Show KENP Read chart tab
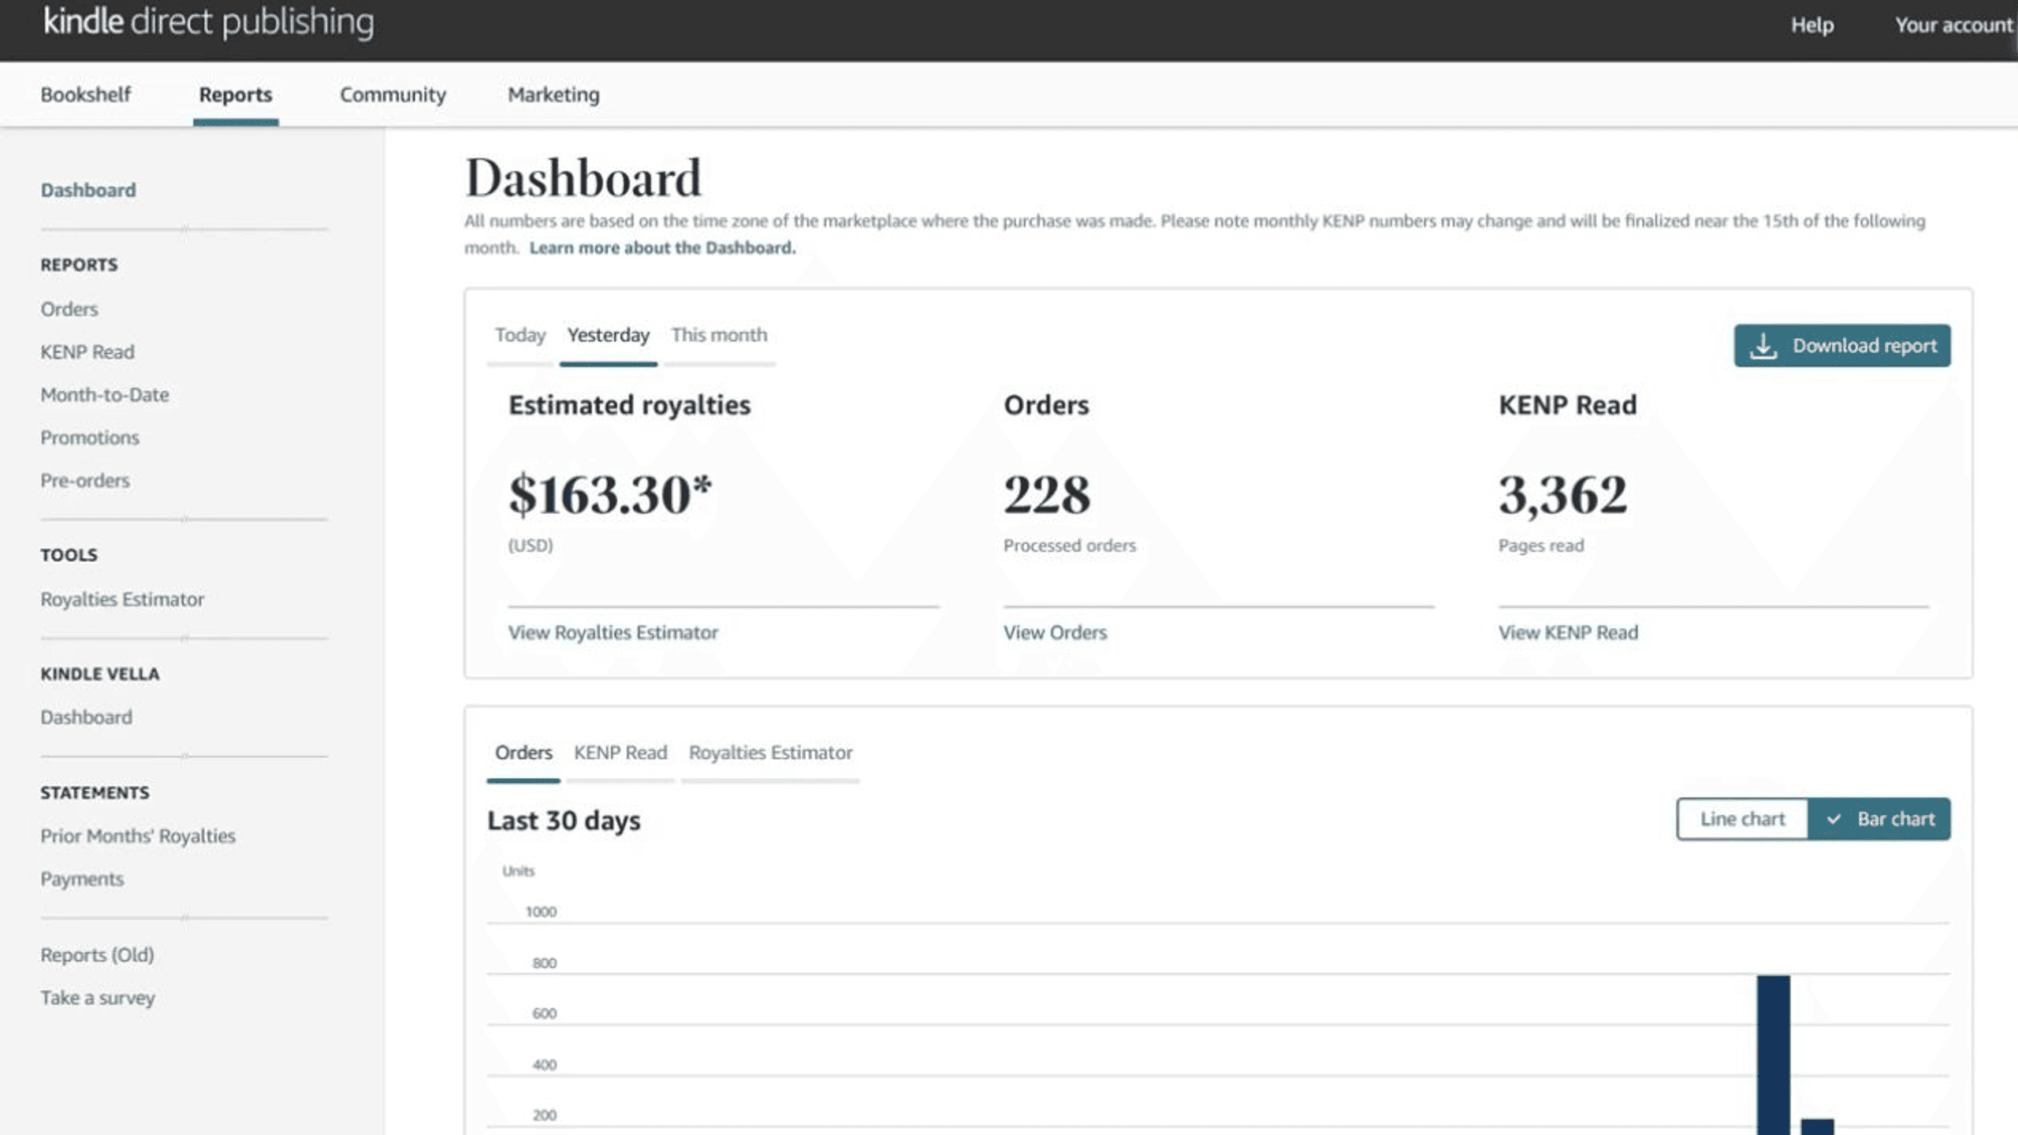Image resolution: width=2018 pixels, height=1135 pixels. [x=620, y=753]
